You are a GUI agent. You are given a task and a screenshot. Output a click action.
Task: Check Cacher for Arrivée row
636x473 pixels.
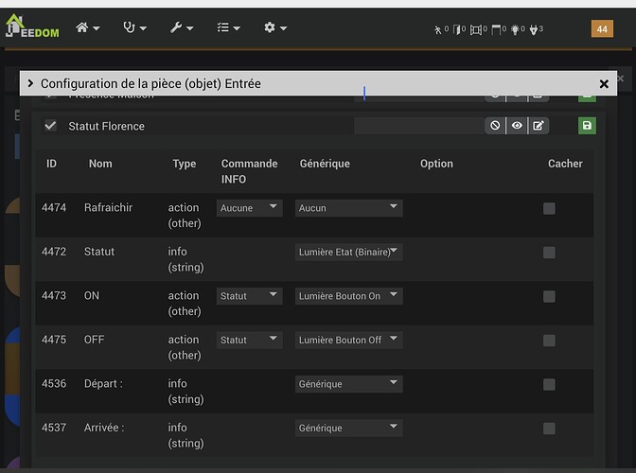549,429
